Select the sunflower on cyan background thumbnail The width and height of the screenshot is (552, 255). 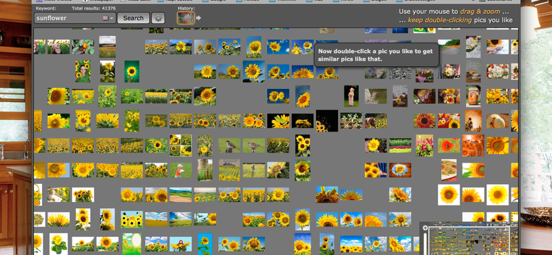(205, 244)
